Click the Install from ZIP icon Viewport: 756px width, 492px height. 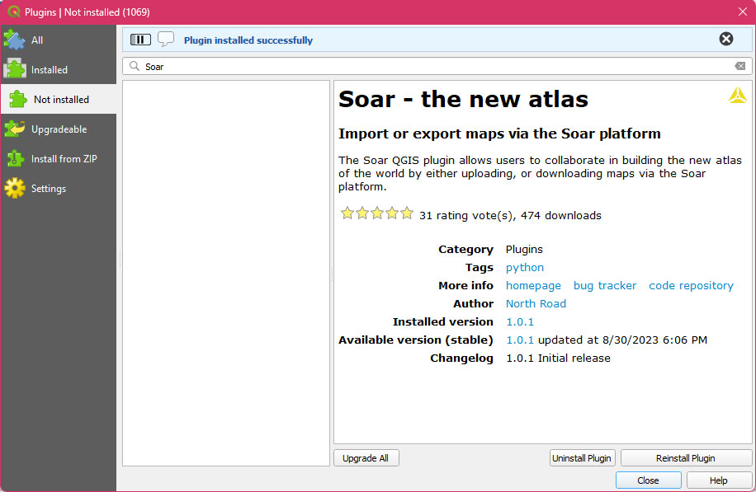point(15,158)
